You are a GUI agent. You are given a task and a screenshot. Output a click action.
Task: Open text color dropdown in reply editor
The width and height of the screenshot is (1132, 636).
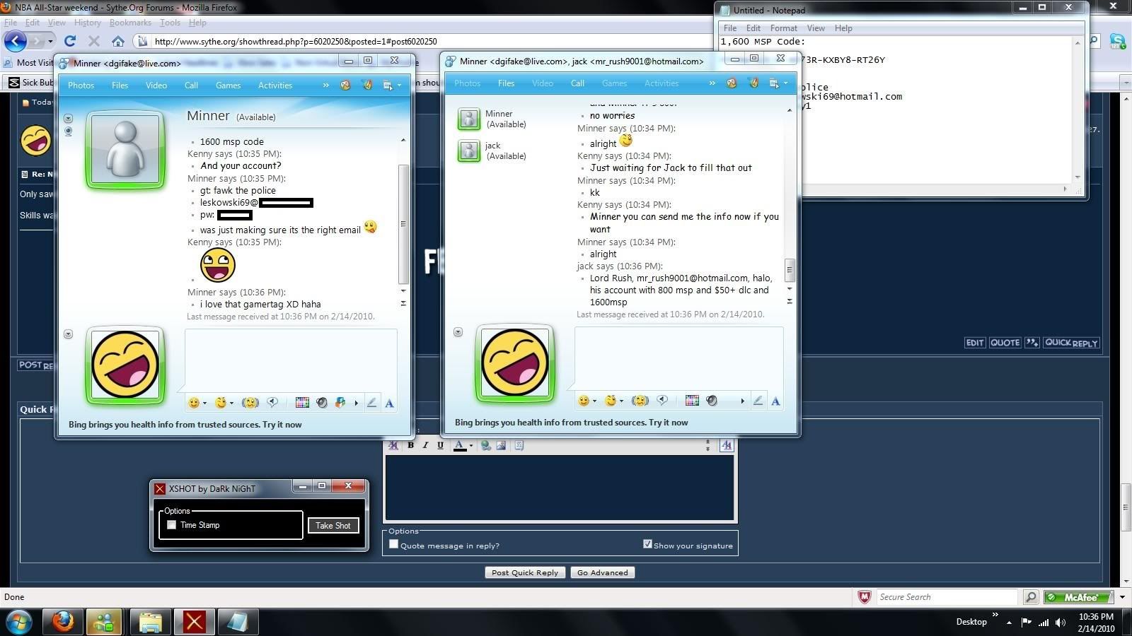coord(470,446)
